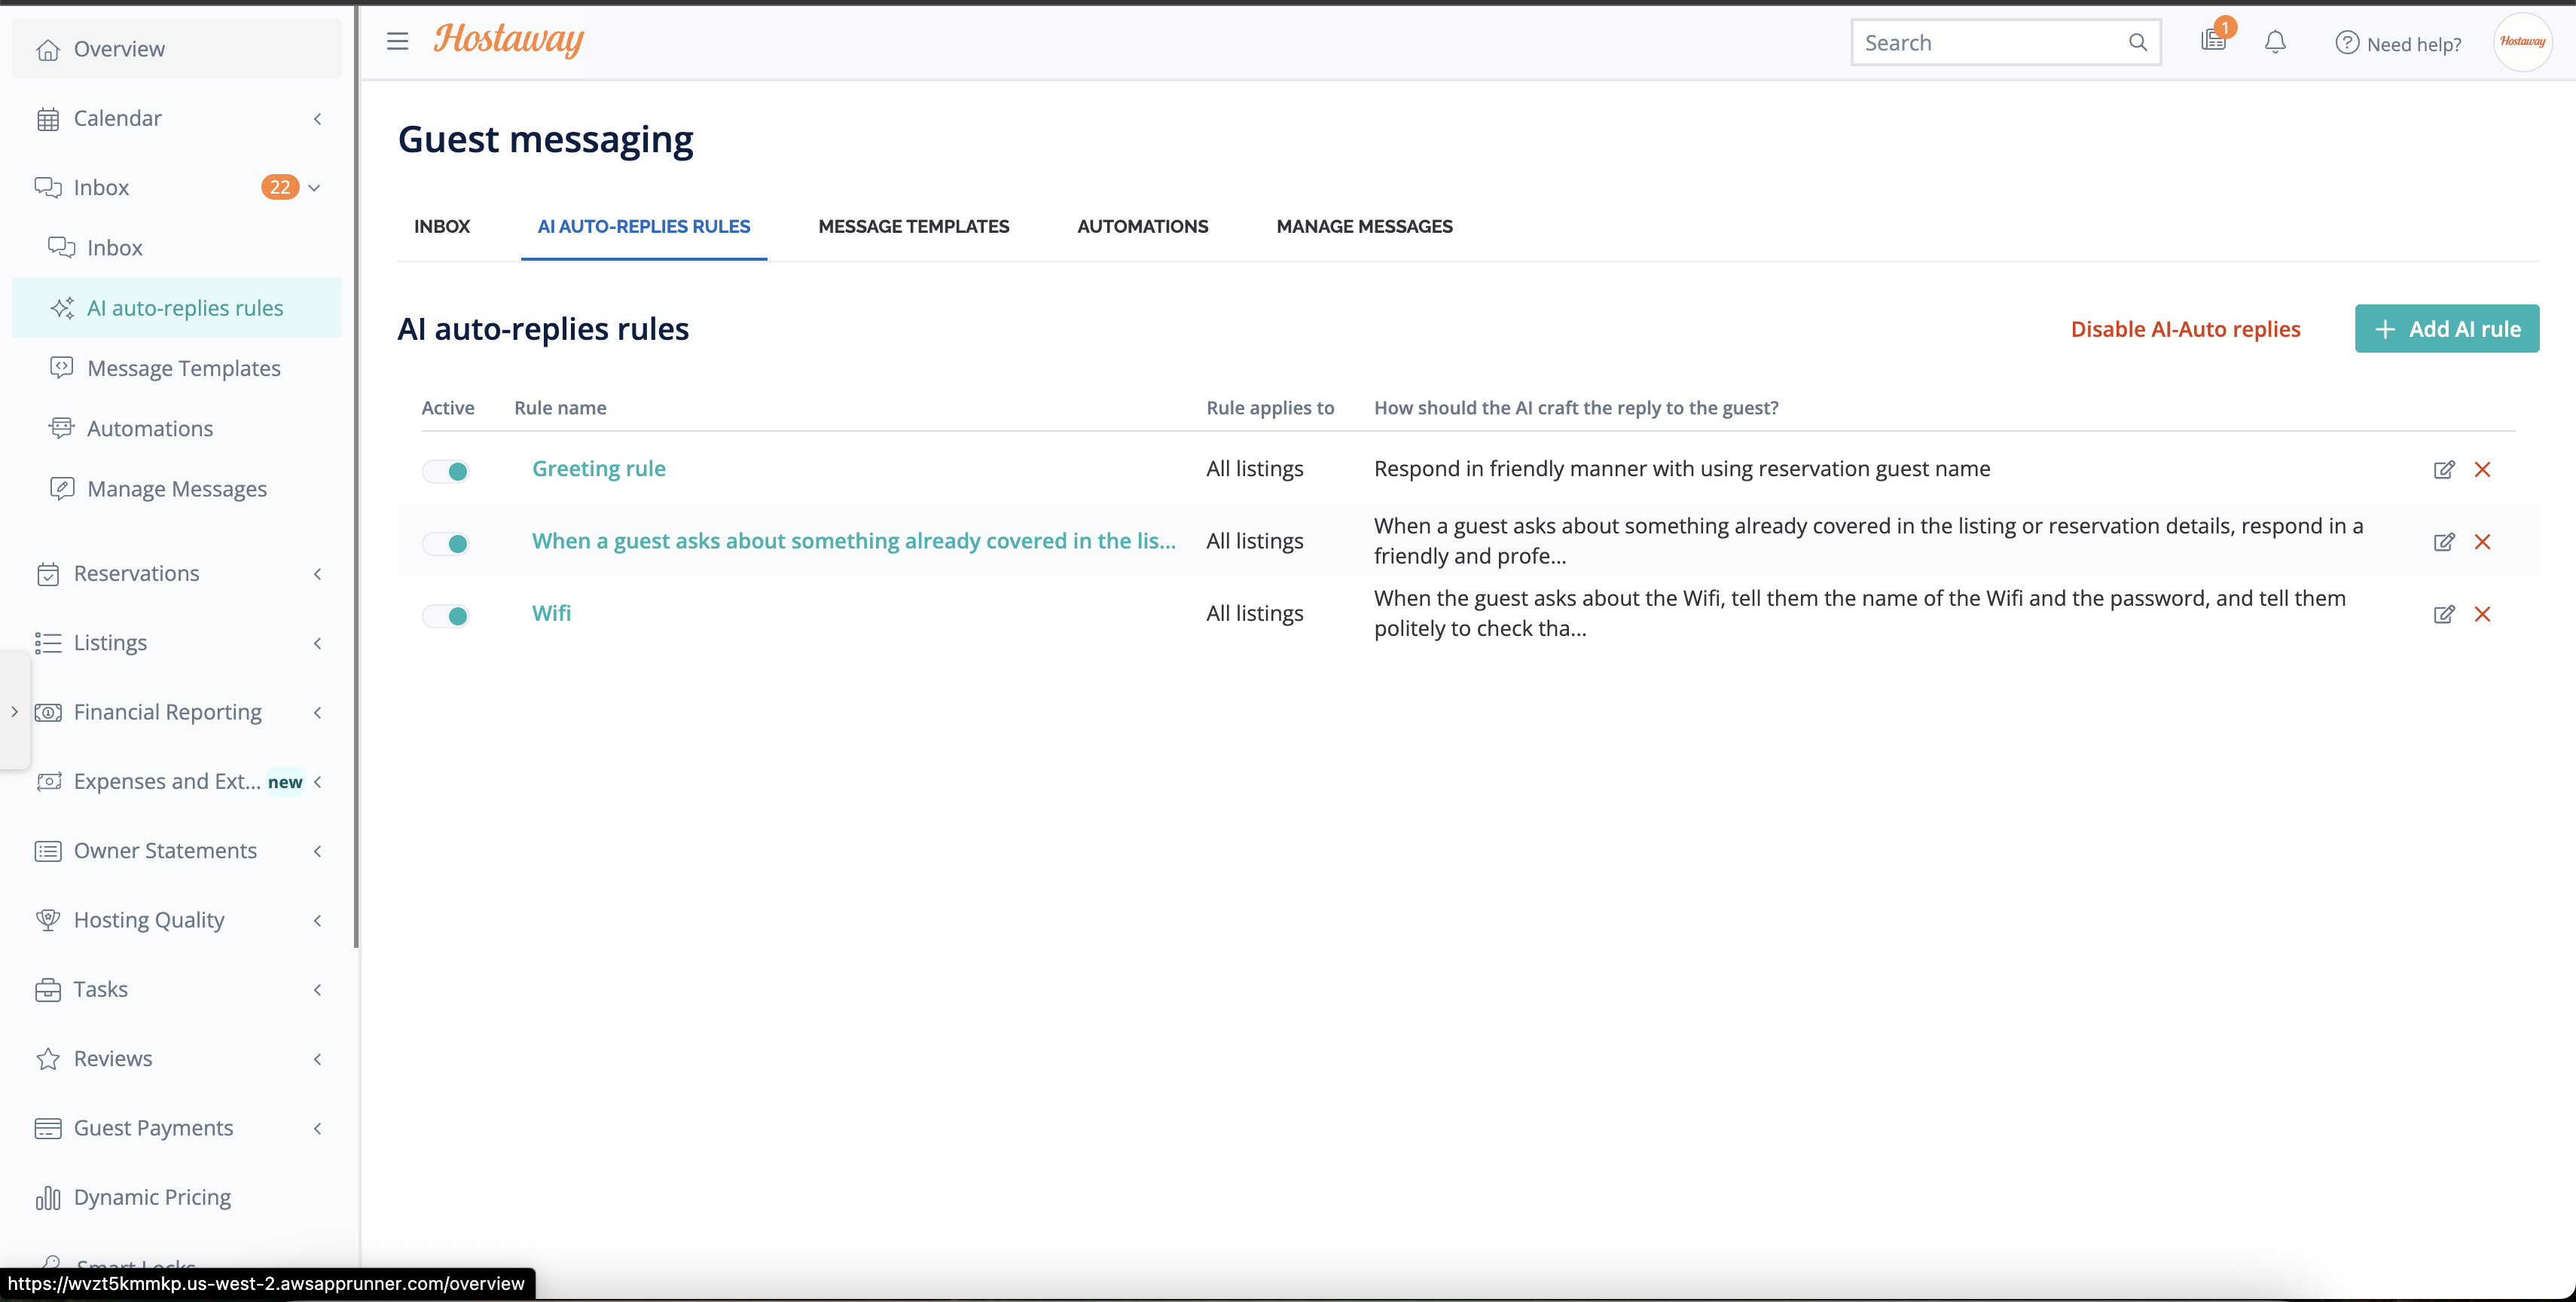Viewport: 2576px width, 1302px height.
Task: Delete the Greeting rule
Action: tap(2482, 470)
